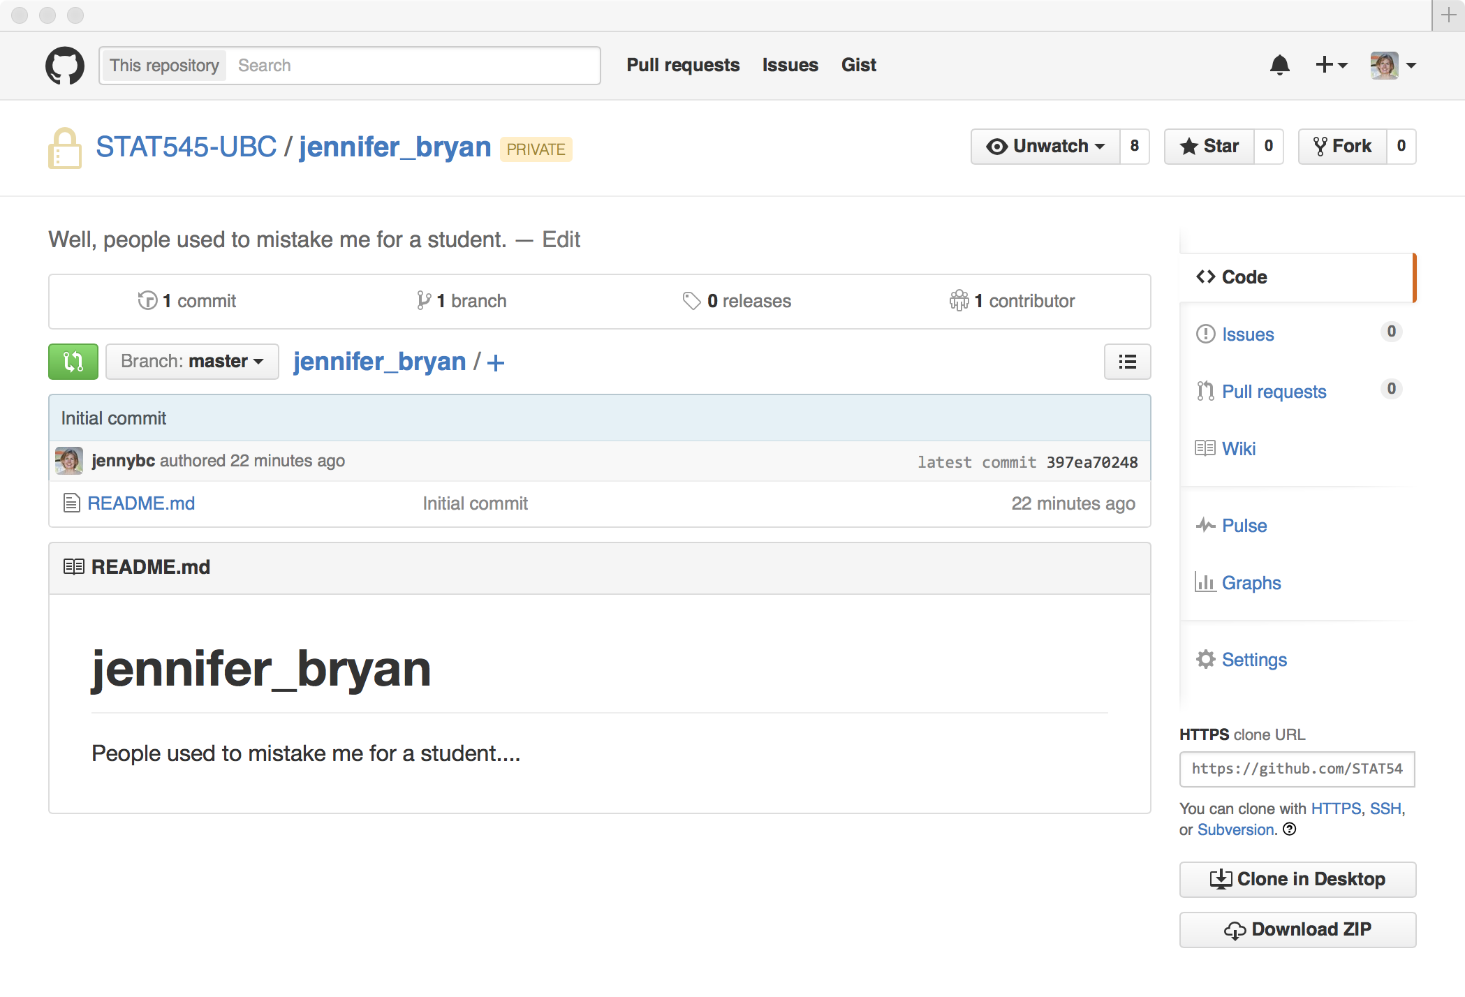Open the Graphs panel
1465x997 pixels.
point(1251,582)
